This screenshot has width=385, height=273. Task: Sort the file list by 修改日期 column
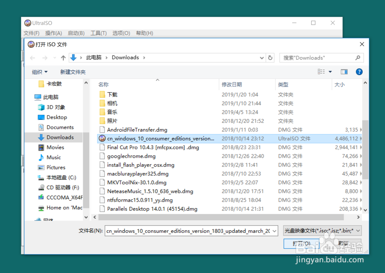coord(231,84)
